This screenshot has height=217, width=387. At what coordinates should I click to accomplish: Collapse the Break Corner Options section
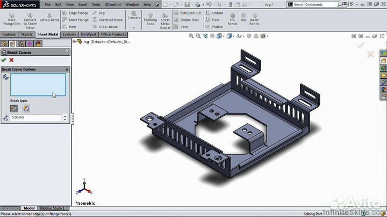point(67,70)
